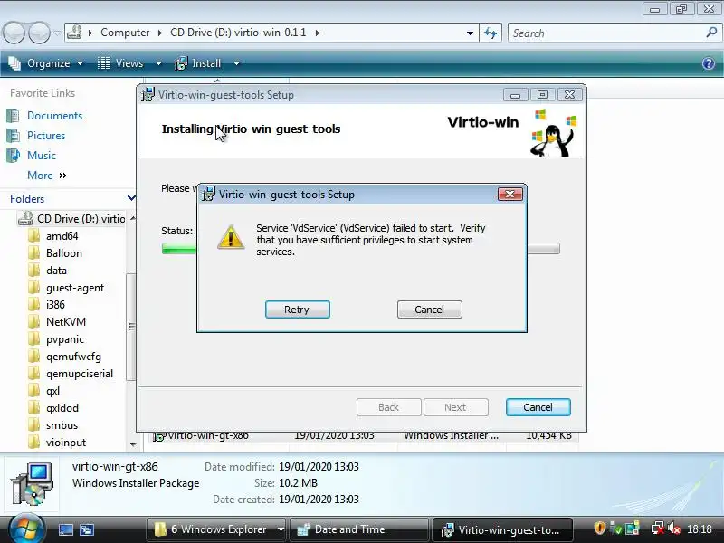Select the qxldod folder in tree
724x543 pixels.
[x=62, y=408]
